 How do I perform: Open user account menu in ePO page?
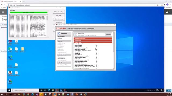168,12
